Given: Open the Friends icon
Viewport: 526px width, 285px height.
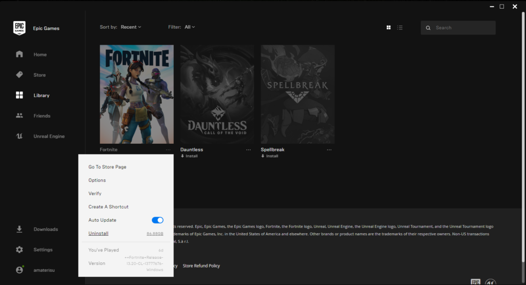Looking at the screenshot, I should click(20, 116).
